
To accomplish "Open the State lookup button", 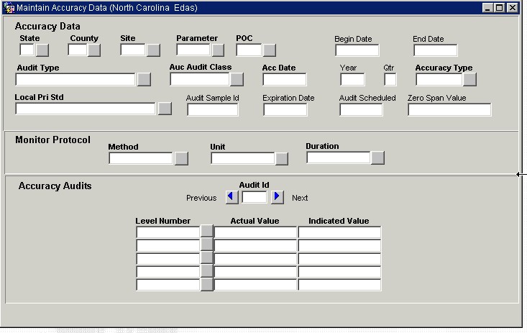I will (x=42, y=50).
